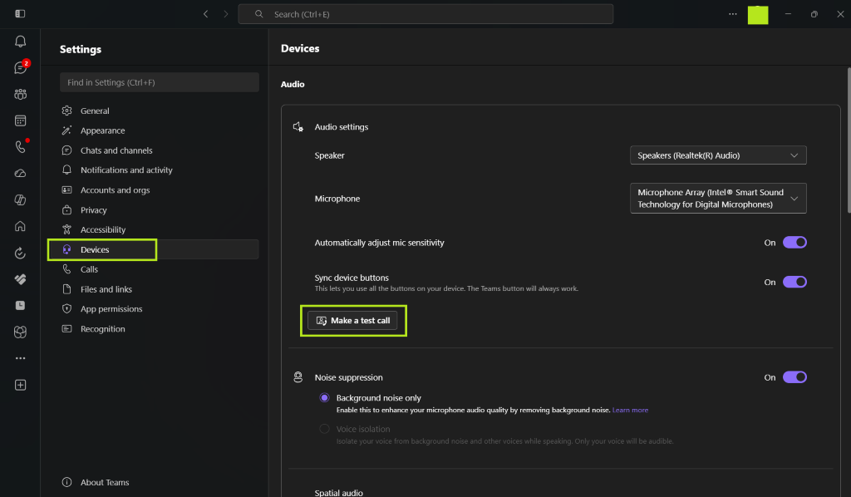The width and height of the screenshot is (851, 497).
Task: Click the Audio section heading
Action: 293,84
